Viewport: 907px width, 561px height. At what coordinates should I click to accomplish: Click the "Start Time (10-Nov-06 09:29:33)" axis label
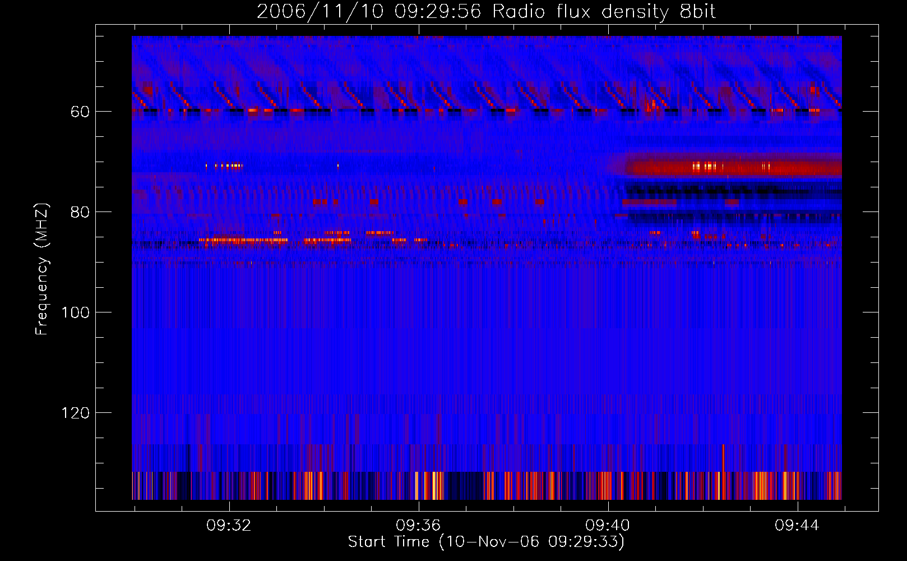click(486, 542)
